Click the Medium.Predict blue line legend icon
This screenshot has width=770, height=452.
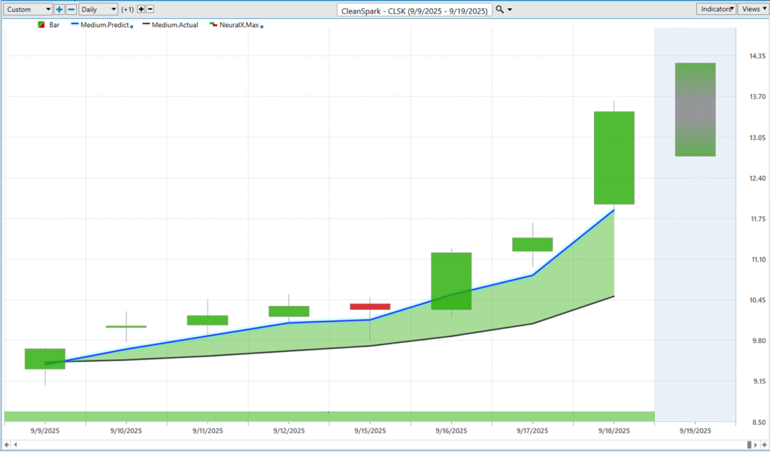pyautogui.click(x=74, y=25)
